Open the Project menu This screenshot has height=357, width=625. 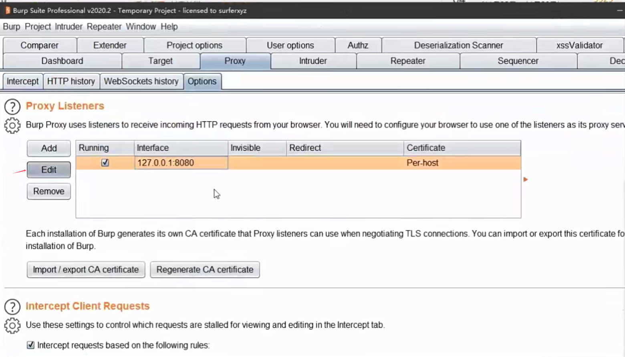[38, 26]
